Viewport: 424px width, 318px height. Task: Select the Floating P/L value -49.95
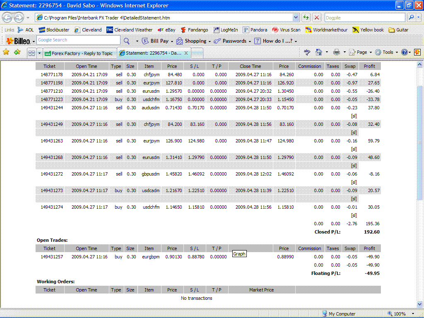[x=372, y=273]
